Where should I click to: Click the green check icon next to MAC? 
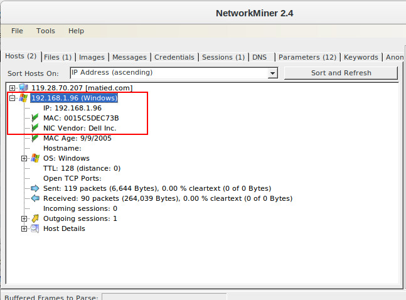click(x=35, y=118)
